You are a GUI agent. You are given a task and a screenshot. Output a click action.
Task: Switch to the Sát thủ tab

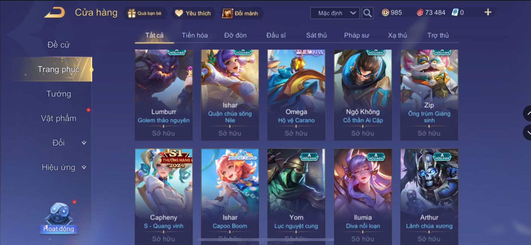click(x=316, y=35)
